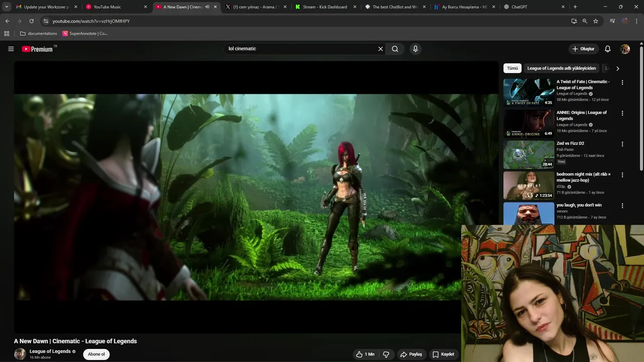
Task: Click the A New Dawn video title
Action: 75,341
